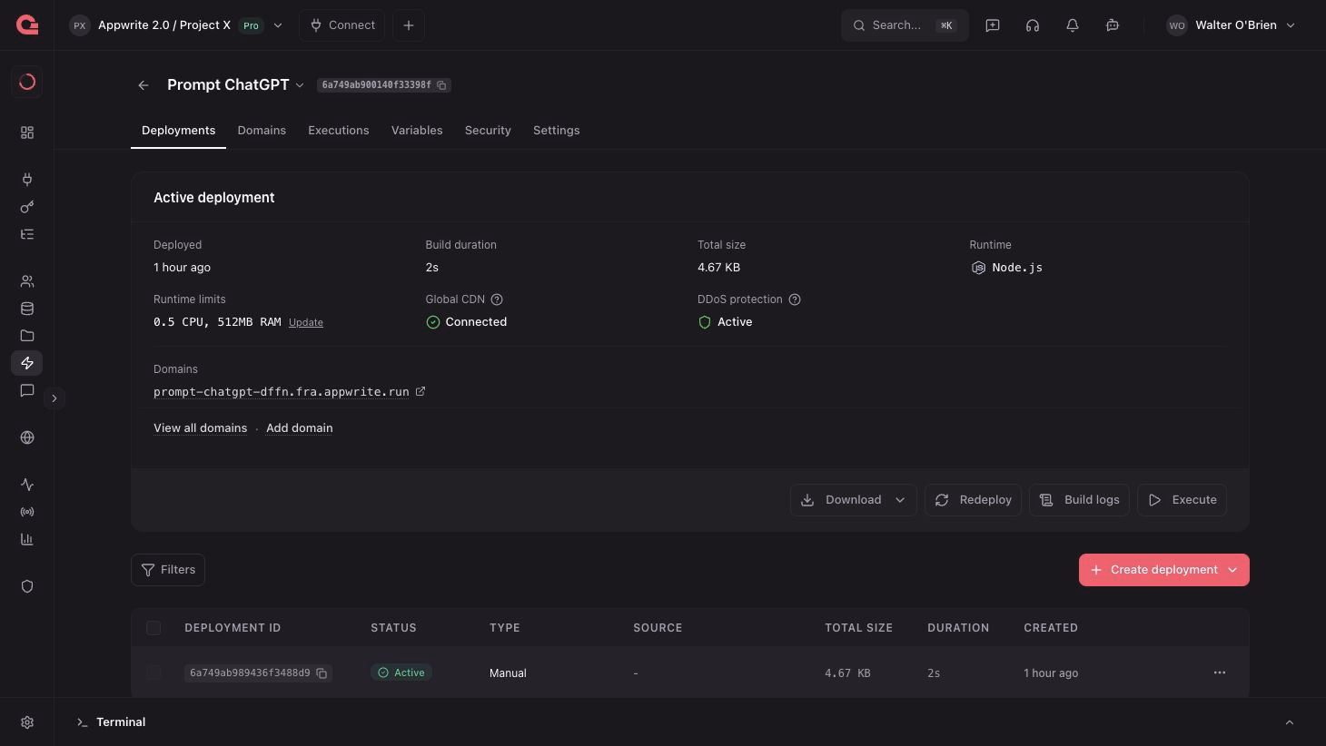Check the select-all checkbox in table header

153,628
